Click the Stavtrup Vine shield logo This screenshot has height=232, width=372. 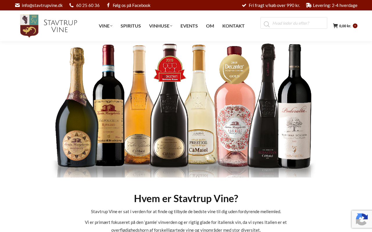[29, 26]
